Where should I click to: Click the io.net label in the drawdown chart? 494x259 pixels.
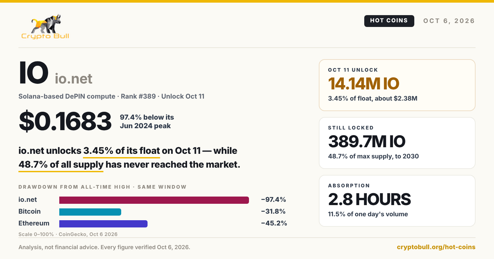(x=28, y=200)
